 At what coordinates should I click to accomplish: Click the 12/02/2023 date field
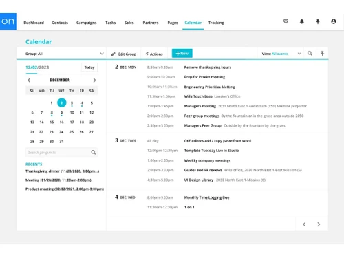pyautogui.click(x=37, y=67)
